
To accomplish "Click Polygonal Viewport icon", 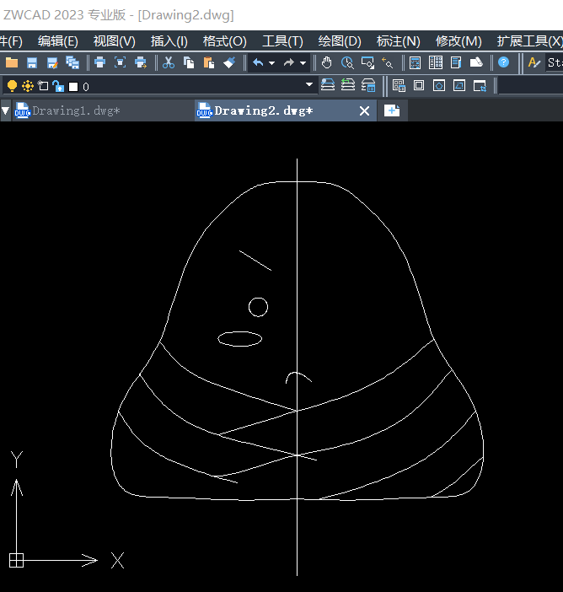I will pyautogui.click(x=439, y=86).
